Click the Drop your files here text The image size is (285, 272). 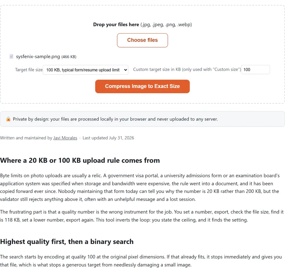[116, 24]
